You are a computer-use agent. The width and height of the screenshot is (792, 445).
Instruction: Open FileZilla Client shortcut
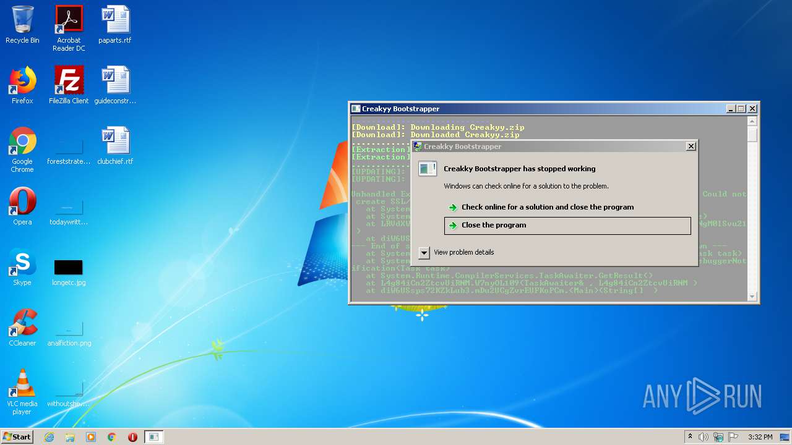pos(69,86)
